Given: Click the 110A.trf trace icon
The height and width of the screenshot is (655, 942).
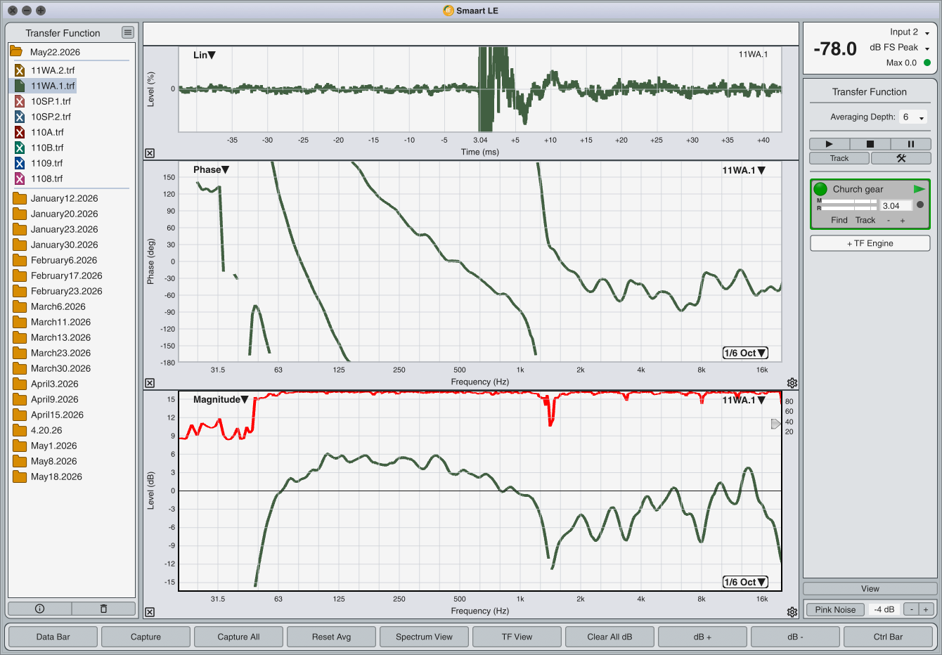Looking at the screenshot, I should tap(20, 132).
